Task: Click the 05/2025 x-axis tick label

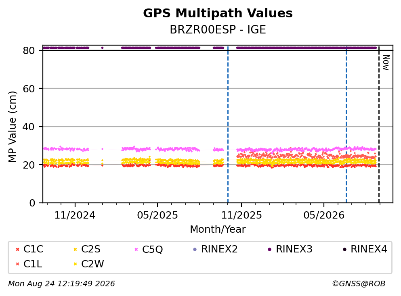Action: pyautogui.click(x=157, y=215)
